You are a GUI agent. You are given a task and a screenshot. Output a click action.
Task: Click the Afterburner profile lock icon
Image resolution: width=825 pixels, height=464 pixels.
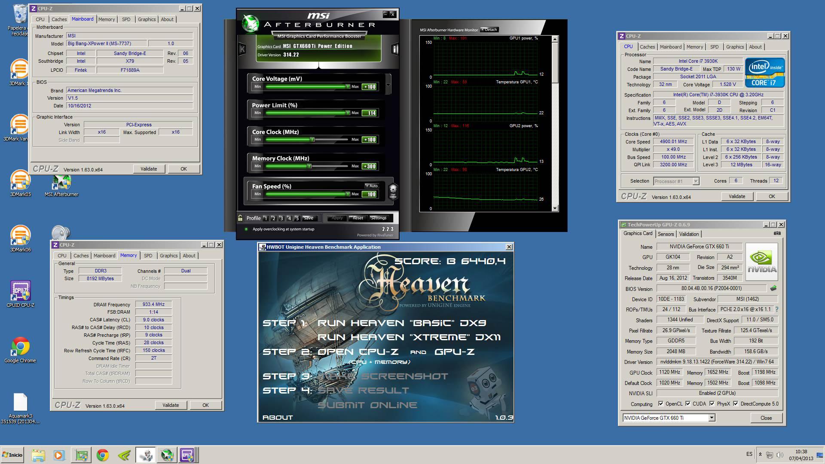pyautogui.click(x=240, y=218)
